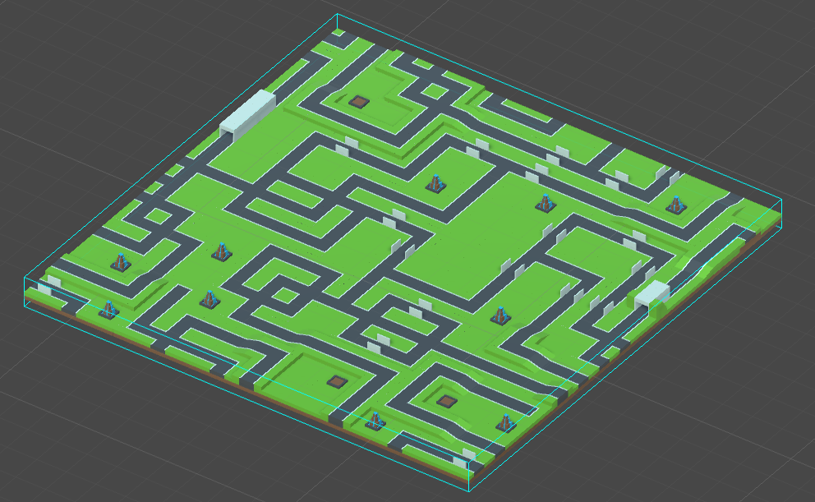Click the brown square tile in the top enclosure
The width and height of the screenshot is (815, 502).
pos(359,102)
